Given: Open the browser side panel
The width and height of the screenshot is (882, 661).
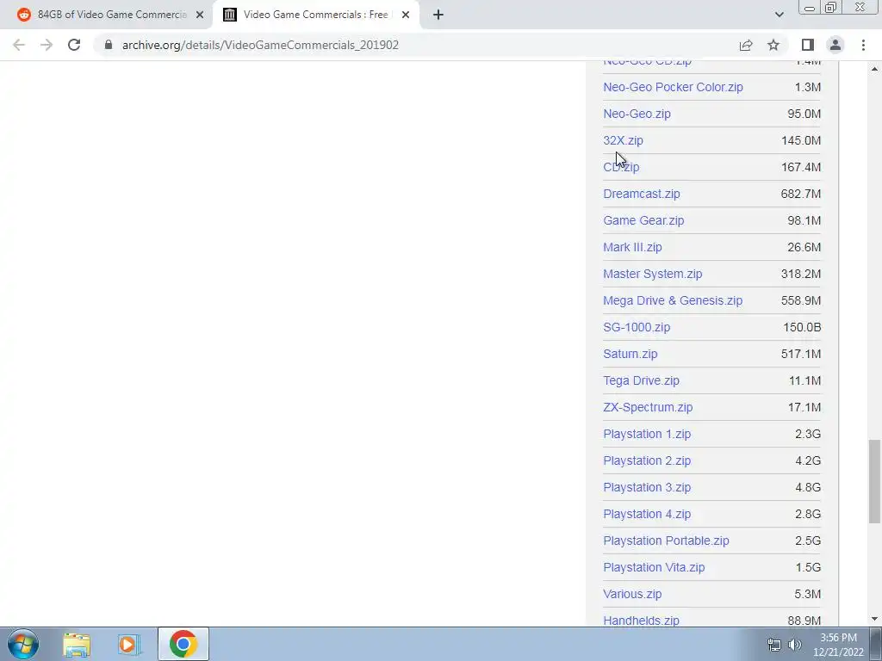Looking at the screenshot, I should [x=808, y=45].
